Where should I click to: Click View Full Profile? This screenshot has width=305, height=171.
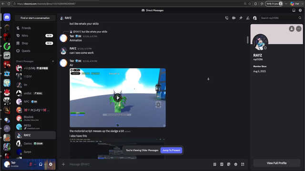(x=276, y=163)
